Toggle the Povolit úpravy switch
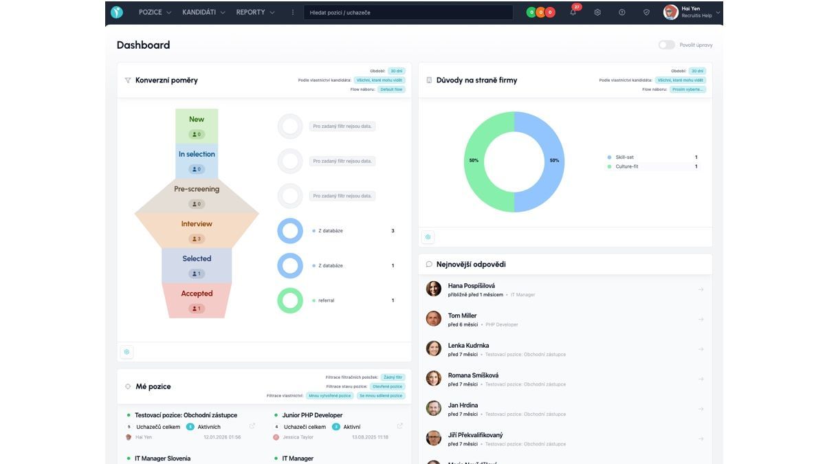The height and width of the screenshot is (464, 825). coord(666,45)
